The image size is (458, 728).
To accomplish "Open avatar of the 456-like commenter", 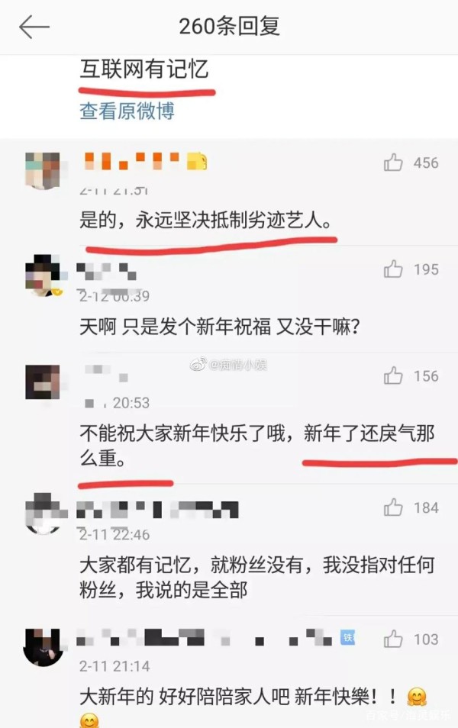I will (42, 170).
